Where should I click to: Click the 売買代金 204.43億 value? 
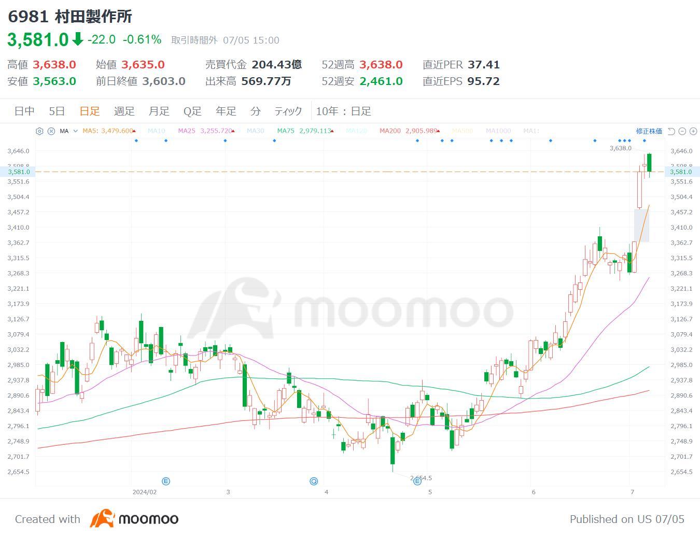[x=277, y=65]
